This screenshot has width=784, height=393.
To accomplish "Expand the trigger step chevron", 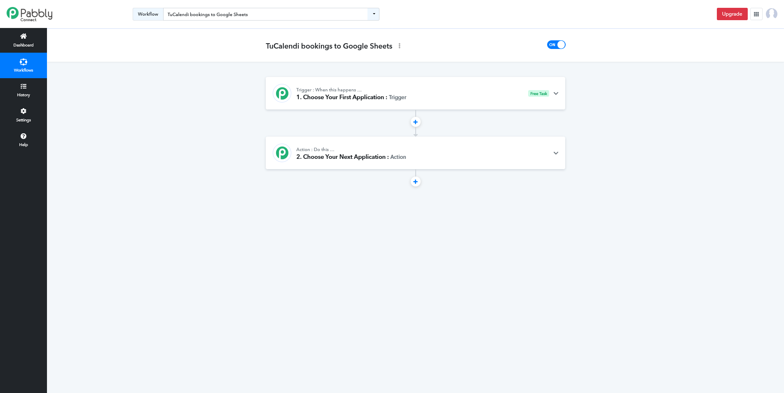I will [556, 93].
